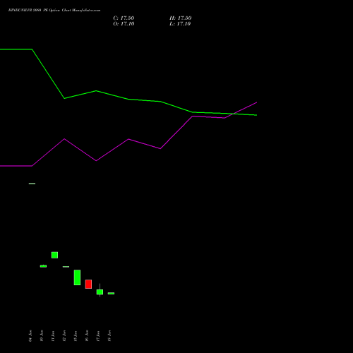Select the red candlestick for 16 Jun
353x353 pixels.
coord(88,284)
